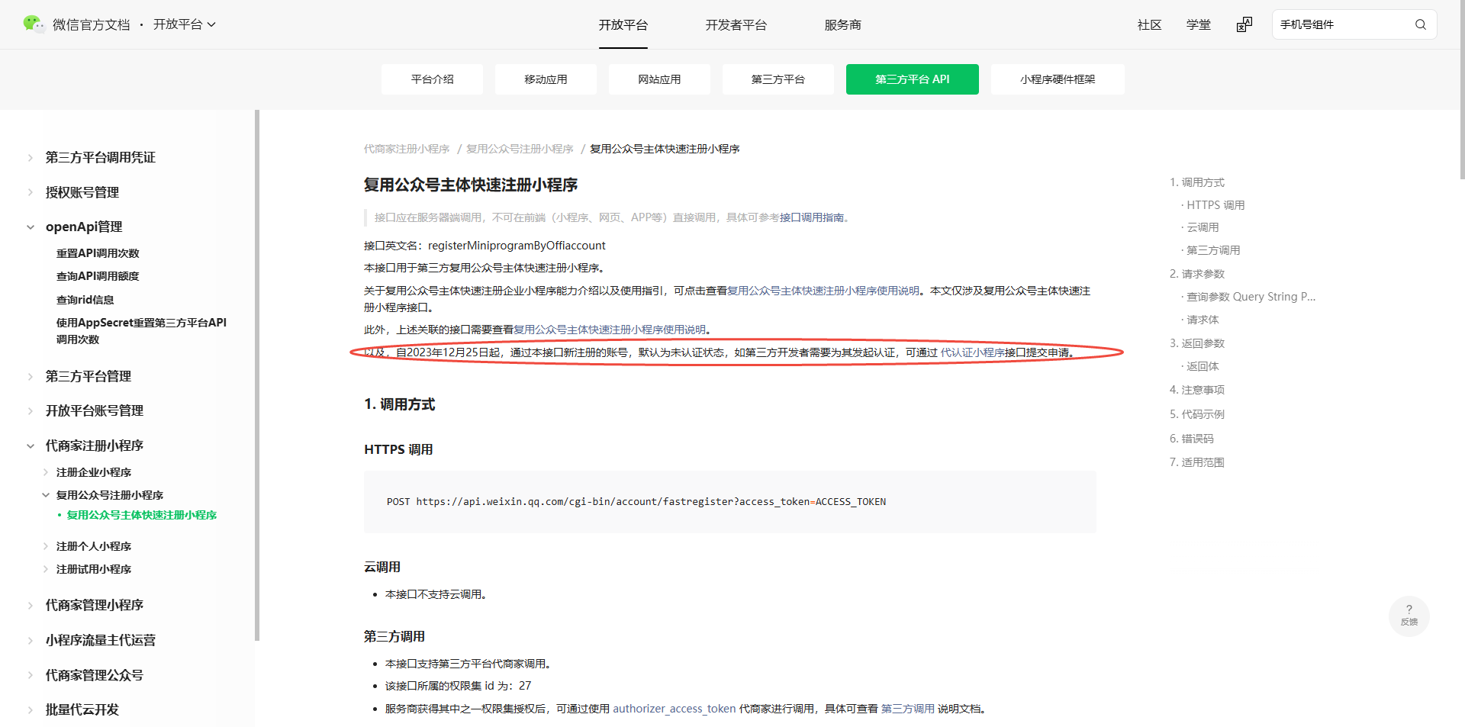Open 使用说明 link in 此外 sentence
The height and width of the screenshot is (727, 1465).
(x=610, y=330)
